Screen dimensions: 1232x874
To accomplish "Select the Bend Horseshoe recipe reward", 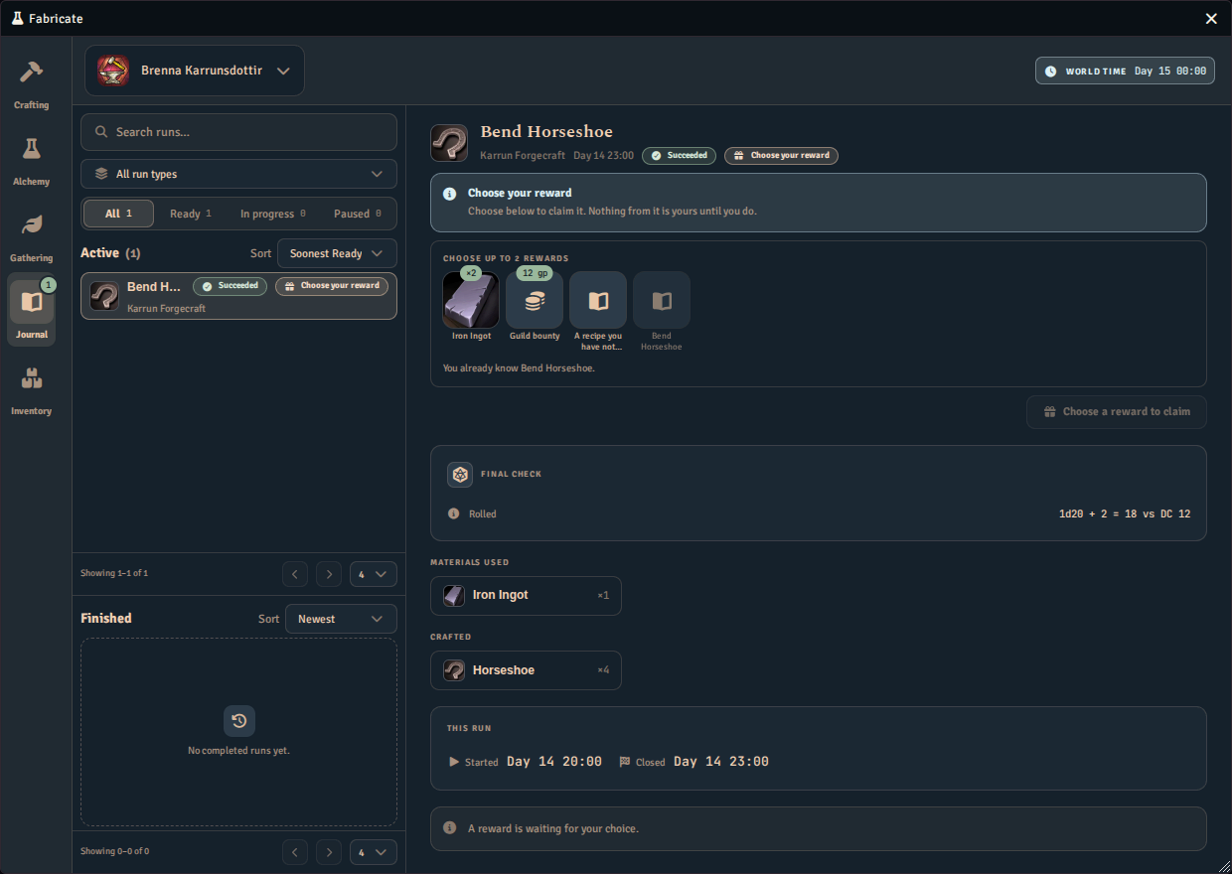I will 662,301.
